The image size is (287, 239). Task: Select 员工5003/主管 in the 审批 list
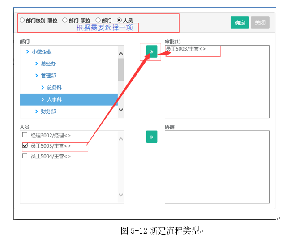[x=186, y=49]
